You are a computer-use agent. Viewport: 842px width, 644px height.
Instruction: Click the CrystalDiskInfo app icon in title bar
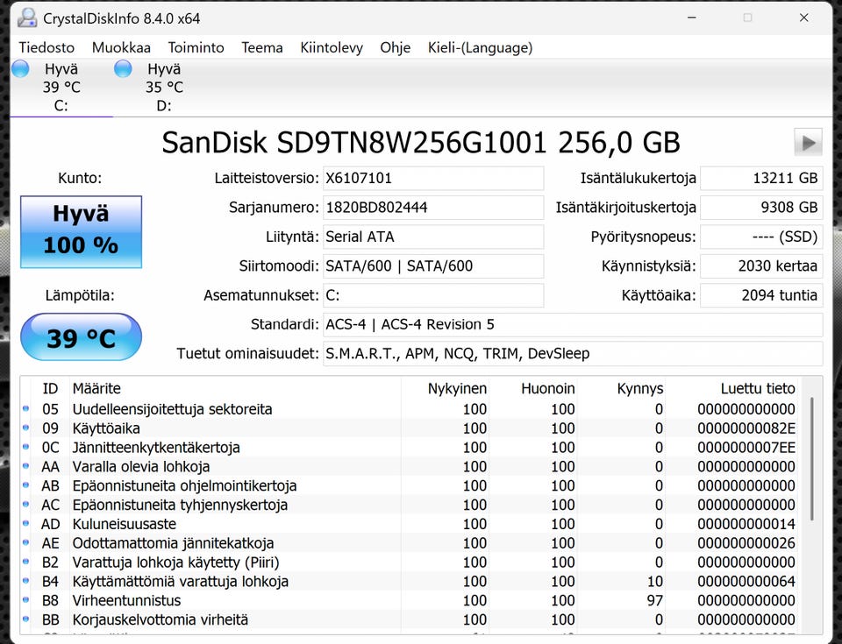27,18
